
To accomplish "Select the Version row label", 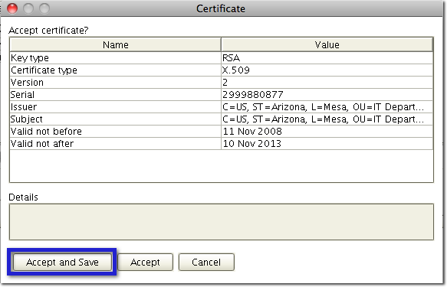I will pyautogui.click(x=116, y=83).
